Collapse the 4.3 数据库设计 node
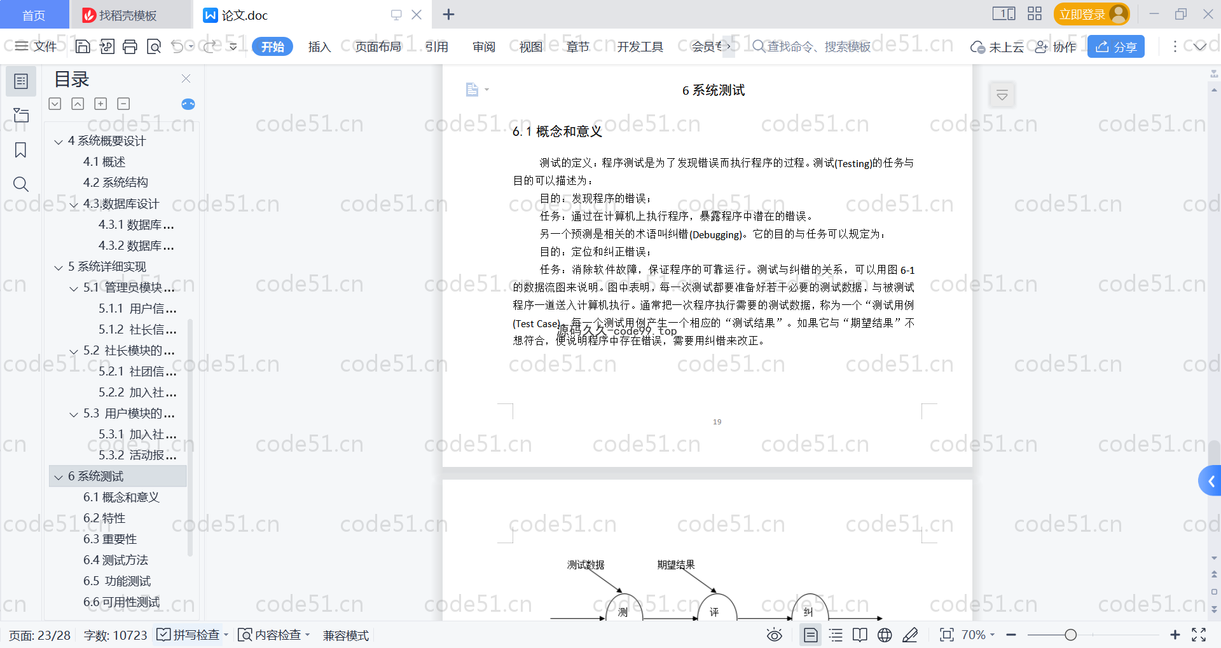This screenshot has height=648, width=1221. [x=74, y=205]
